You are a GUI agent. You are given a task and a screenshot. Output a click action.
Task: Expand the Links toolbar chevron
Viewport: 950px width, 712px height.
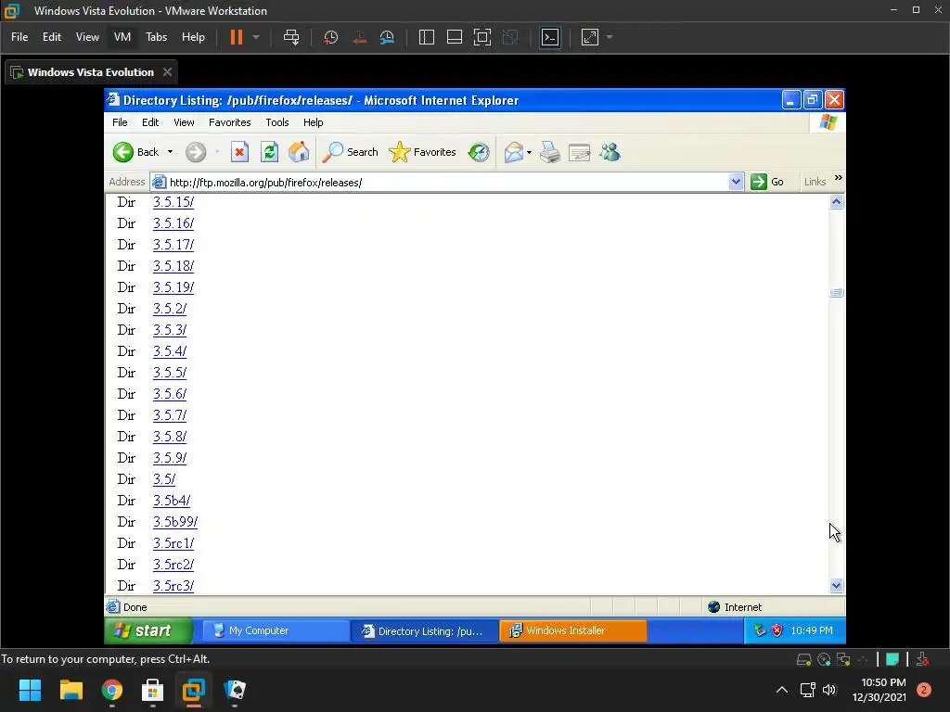[839, 178]
